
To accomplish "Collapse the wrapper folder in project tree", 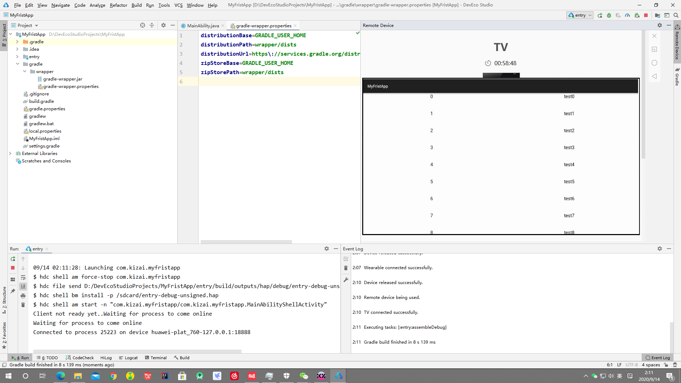I will [25, 72].
